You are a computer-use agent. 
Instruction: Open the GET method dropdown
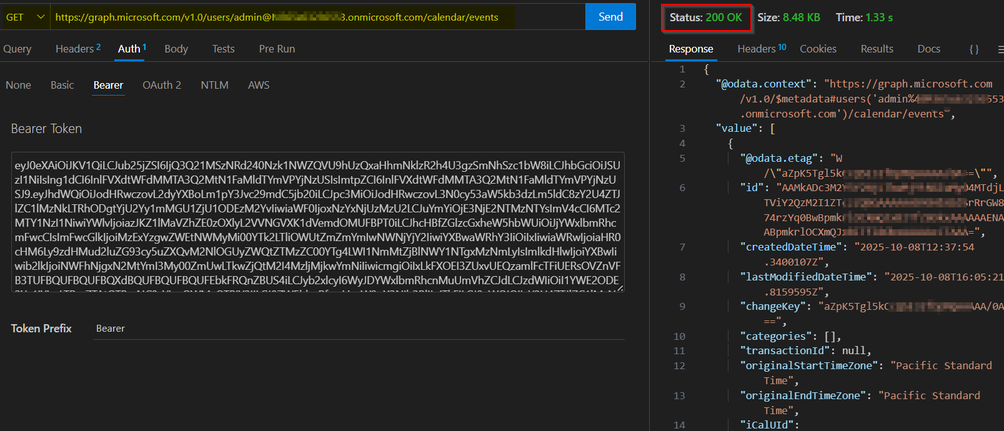25,17
